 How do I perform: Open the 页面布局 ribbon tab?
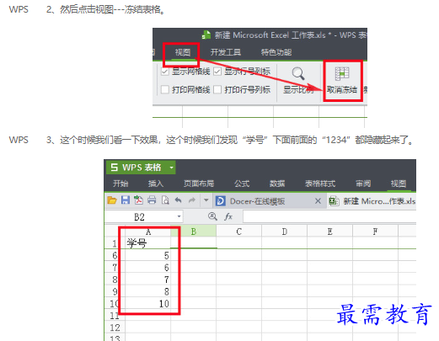[x=199, y=184]
